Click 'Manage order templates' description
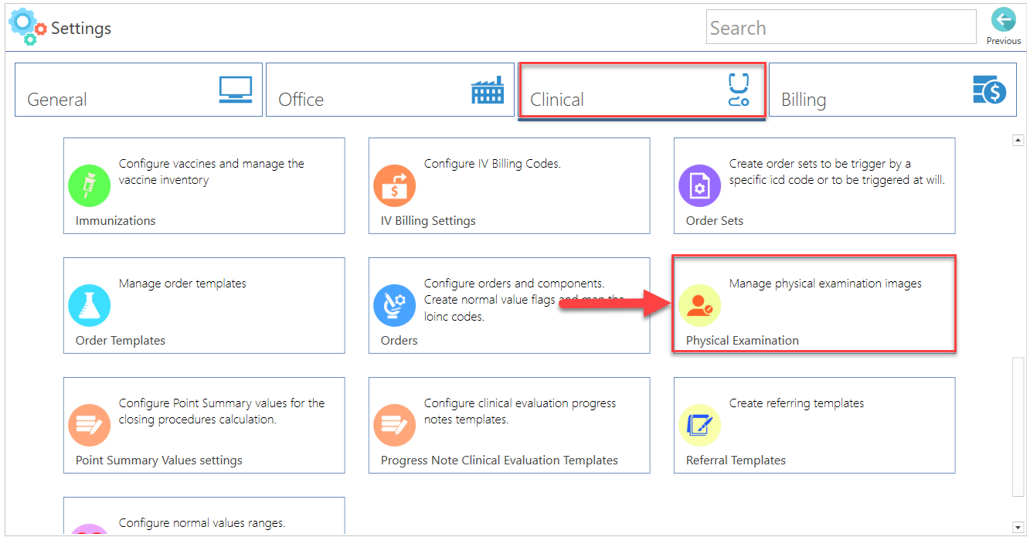The image size is (1030, 537). pyautogui.click(x=182, y=284)
